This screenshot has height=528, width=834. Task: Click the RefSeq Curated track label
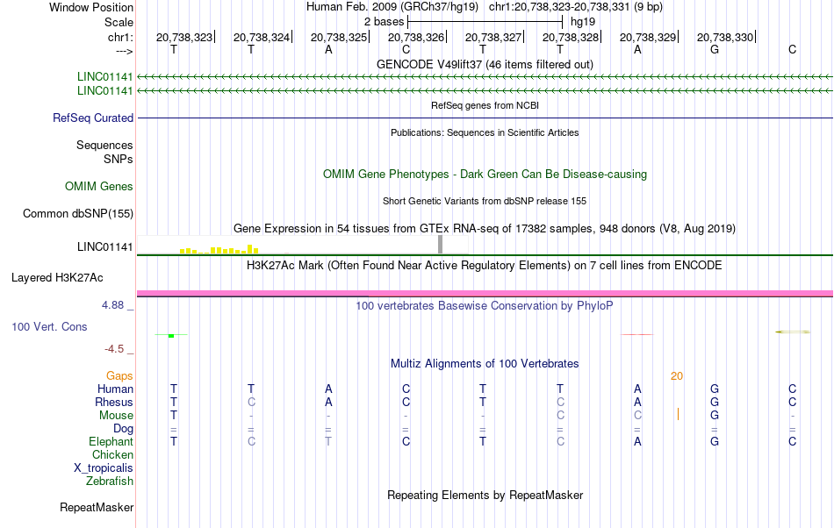coord(93,118)
